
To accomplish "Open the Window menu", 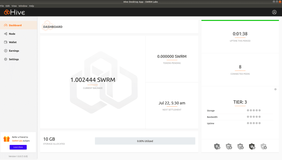I will tap(23, 6).
